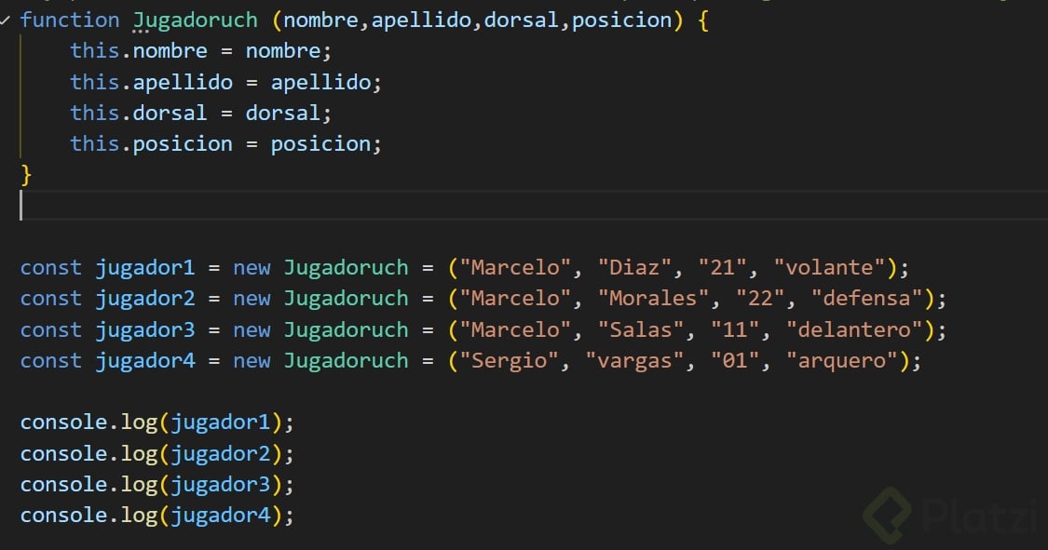Click the function keyword on first line
This screenshot has width=1048, height=550.
pos(70,20)
